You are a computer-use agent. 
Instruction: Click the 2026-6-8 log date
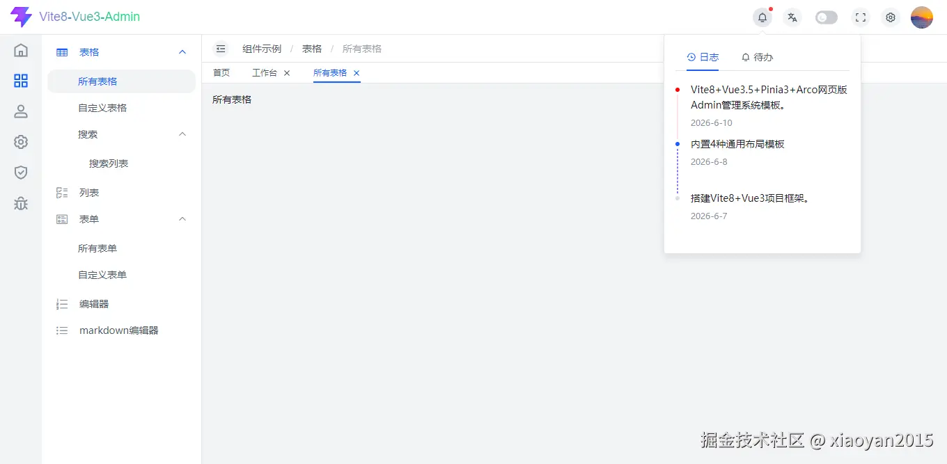click(709, 162)
